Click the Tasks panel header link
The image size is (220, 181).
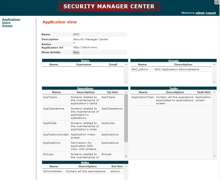click(174, 88)
